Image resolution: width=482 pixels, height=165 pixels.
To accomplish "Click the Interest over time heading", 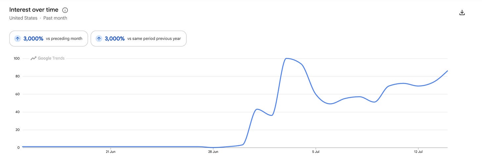I will pyautogui.click(x=34, y=10).
